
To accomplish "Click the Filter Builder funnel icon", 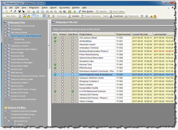I will coord(80,12).
